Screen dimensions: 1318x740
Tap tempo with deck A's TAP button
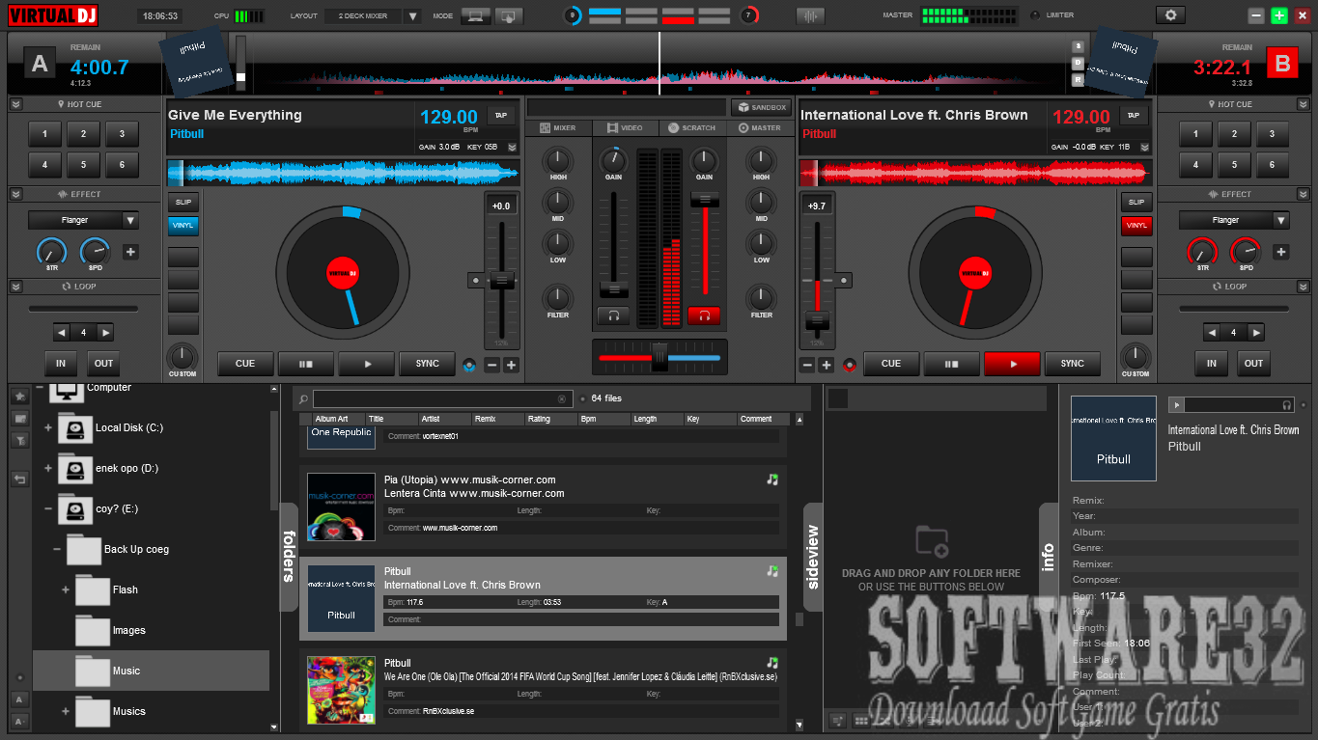(500, 115)
